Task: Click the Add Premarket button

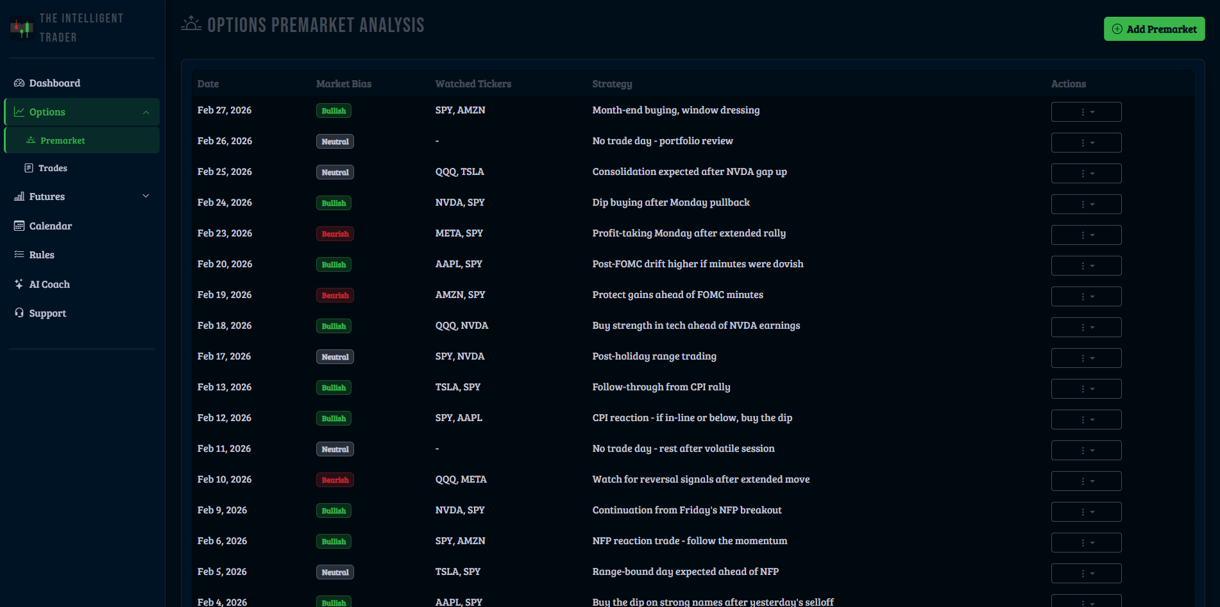Action: (x=1154, y=29)
